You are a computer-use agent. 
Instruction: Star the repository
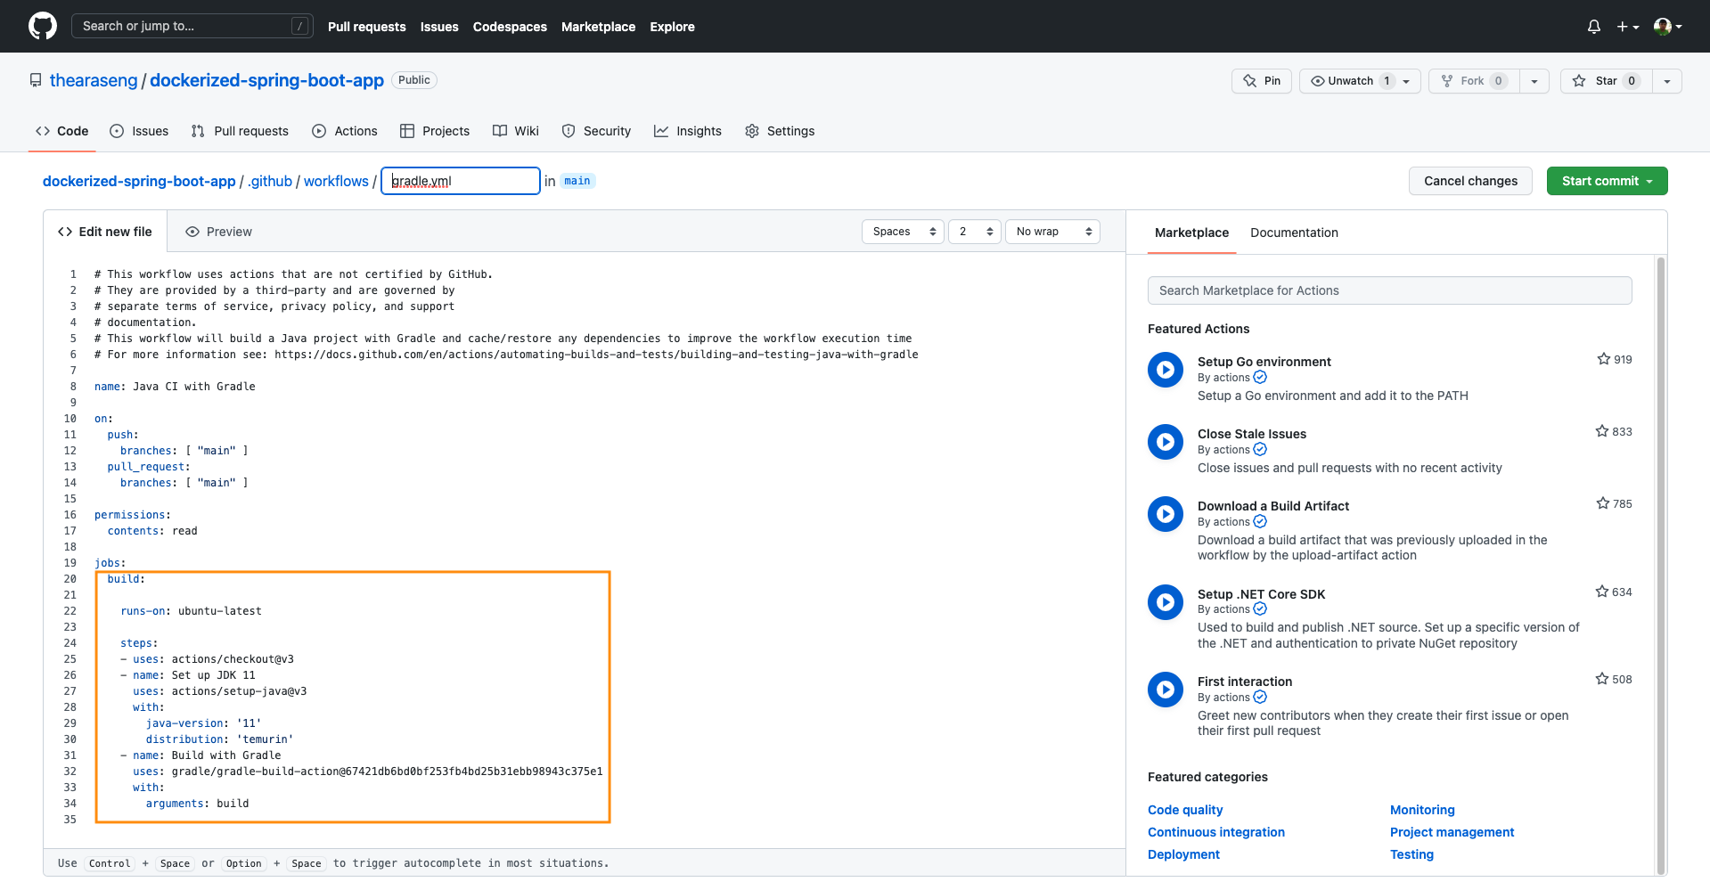pos(1606,81)
